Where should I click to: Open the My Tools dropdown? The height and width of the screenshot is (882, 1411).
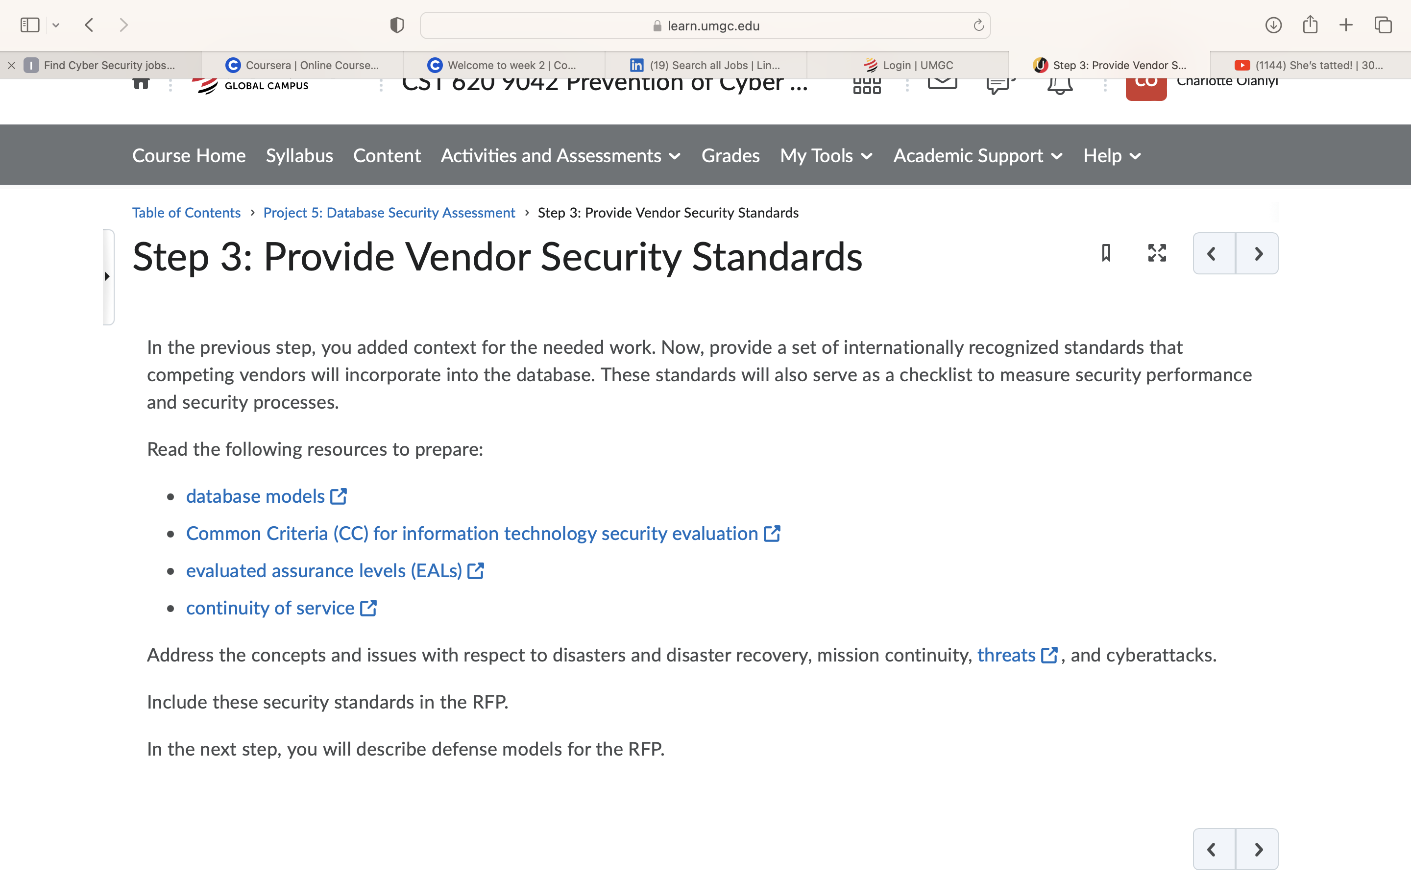826,156
